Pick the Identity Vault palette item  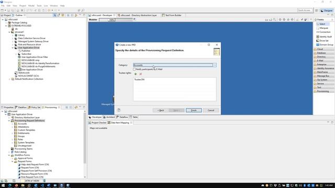[x=326, y=37]
